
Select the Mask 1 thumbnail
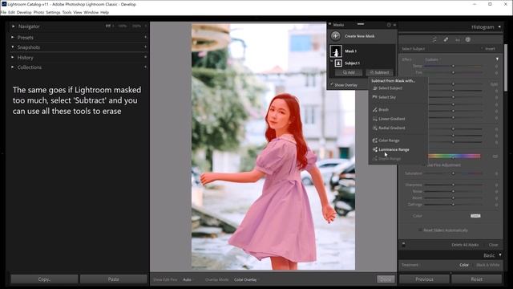pyautogui.click(x=336, y=51)
